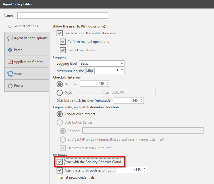Decrease Maximum log size value
Image resolution: width=214 pixels, height=184 pixels.
(x=122, y=72)
